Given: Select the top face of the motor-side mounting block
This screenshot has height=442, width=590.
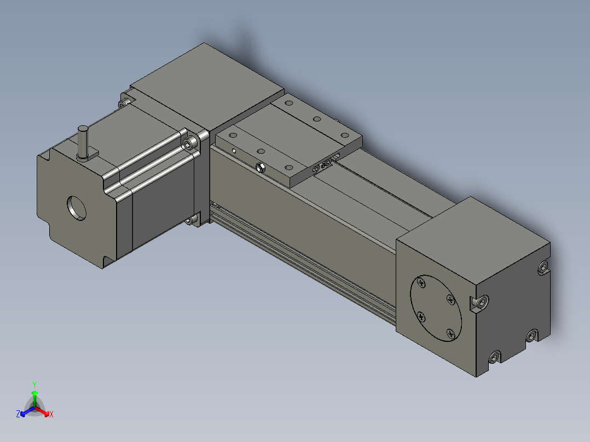Looking at the screenshot, I should pos(207,86).
